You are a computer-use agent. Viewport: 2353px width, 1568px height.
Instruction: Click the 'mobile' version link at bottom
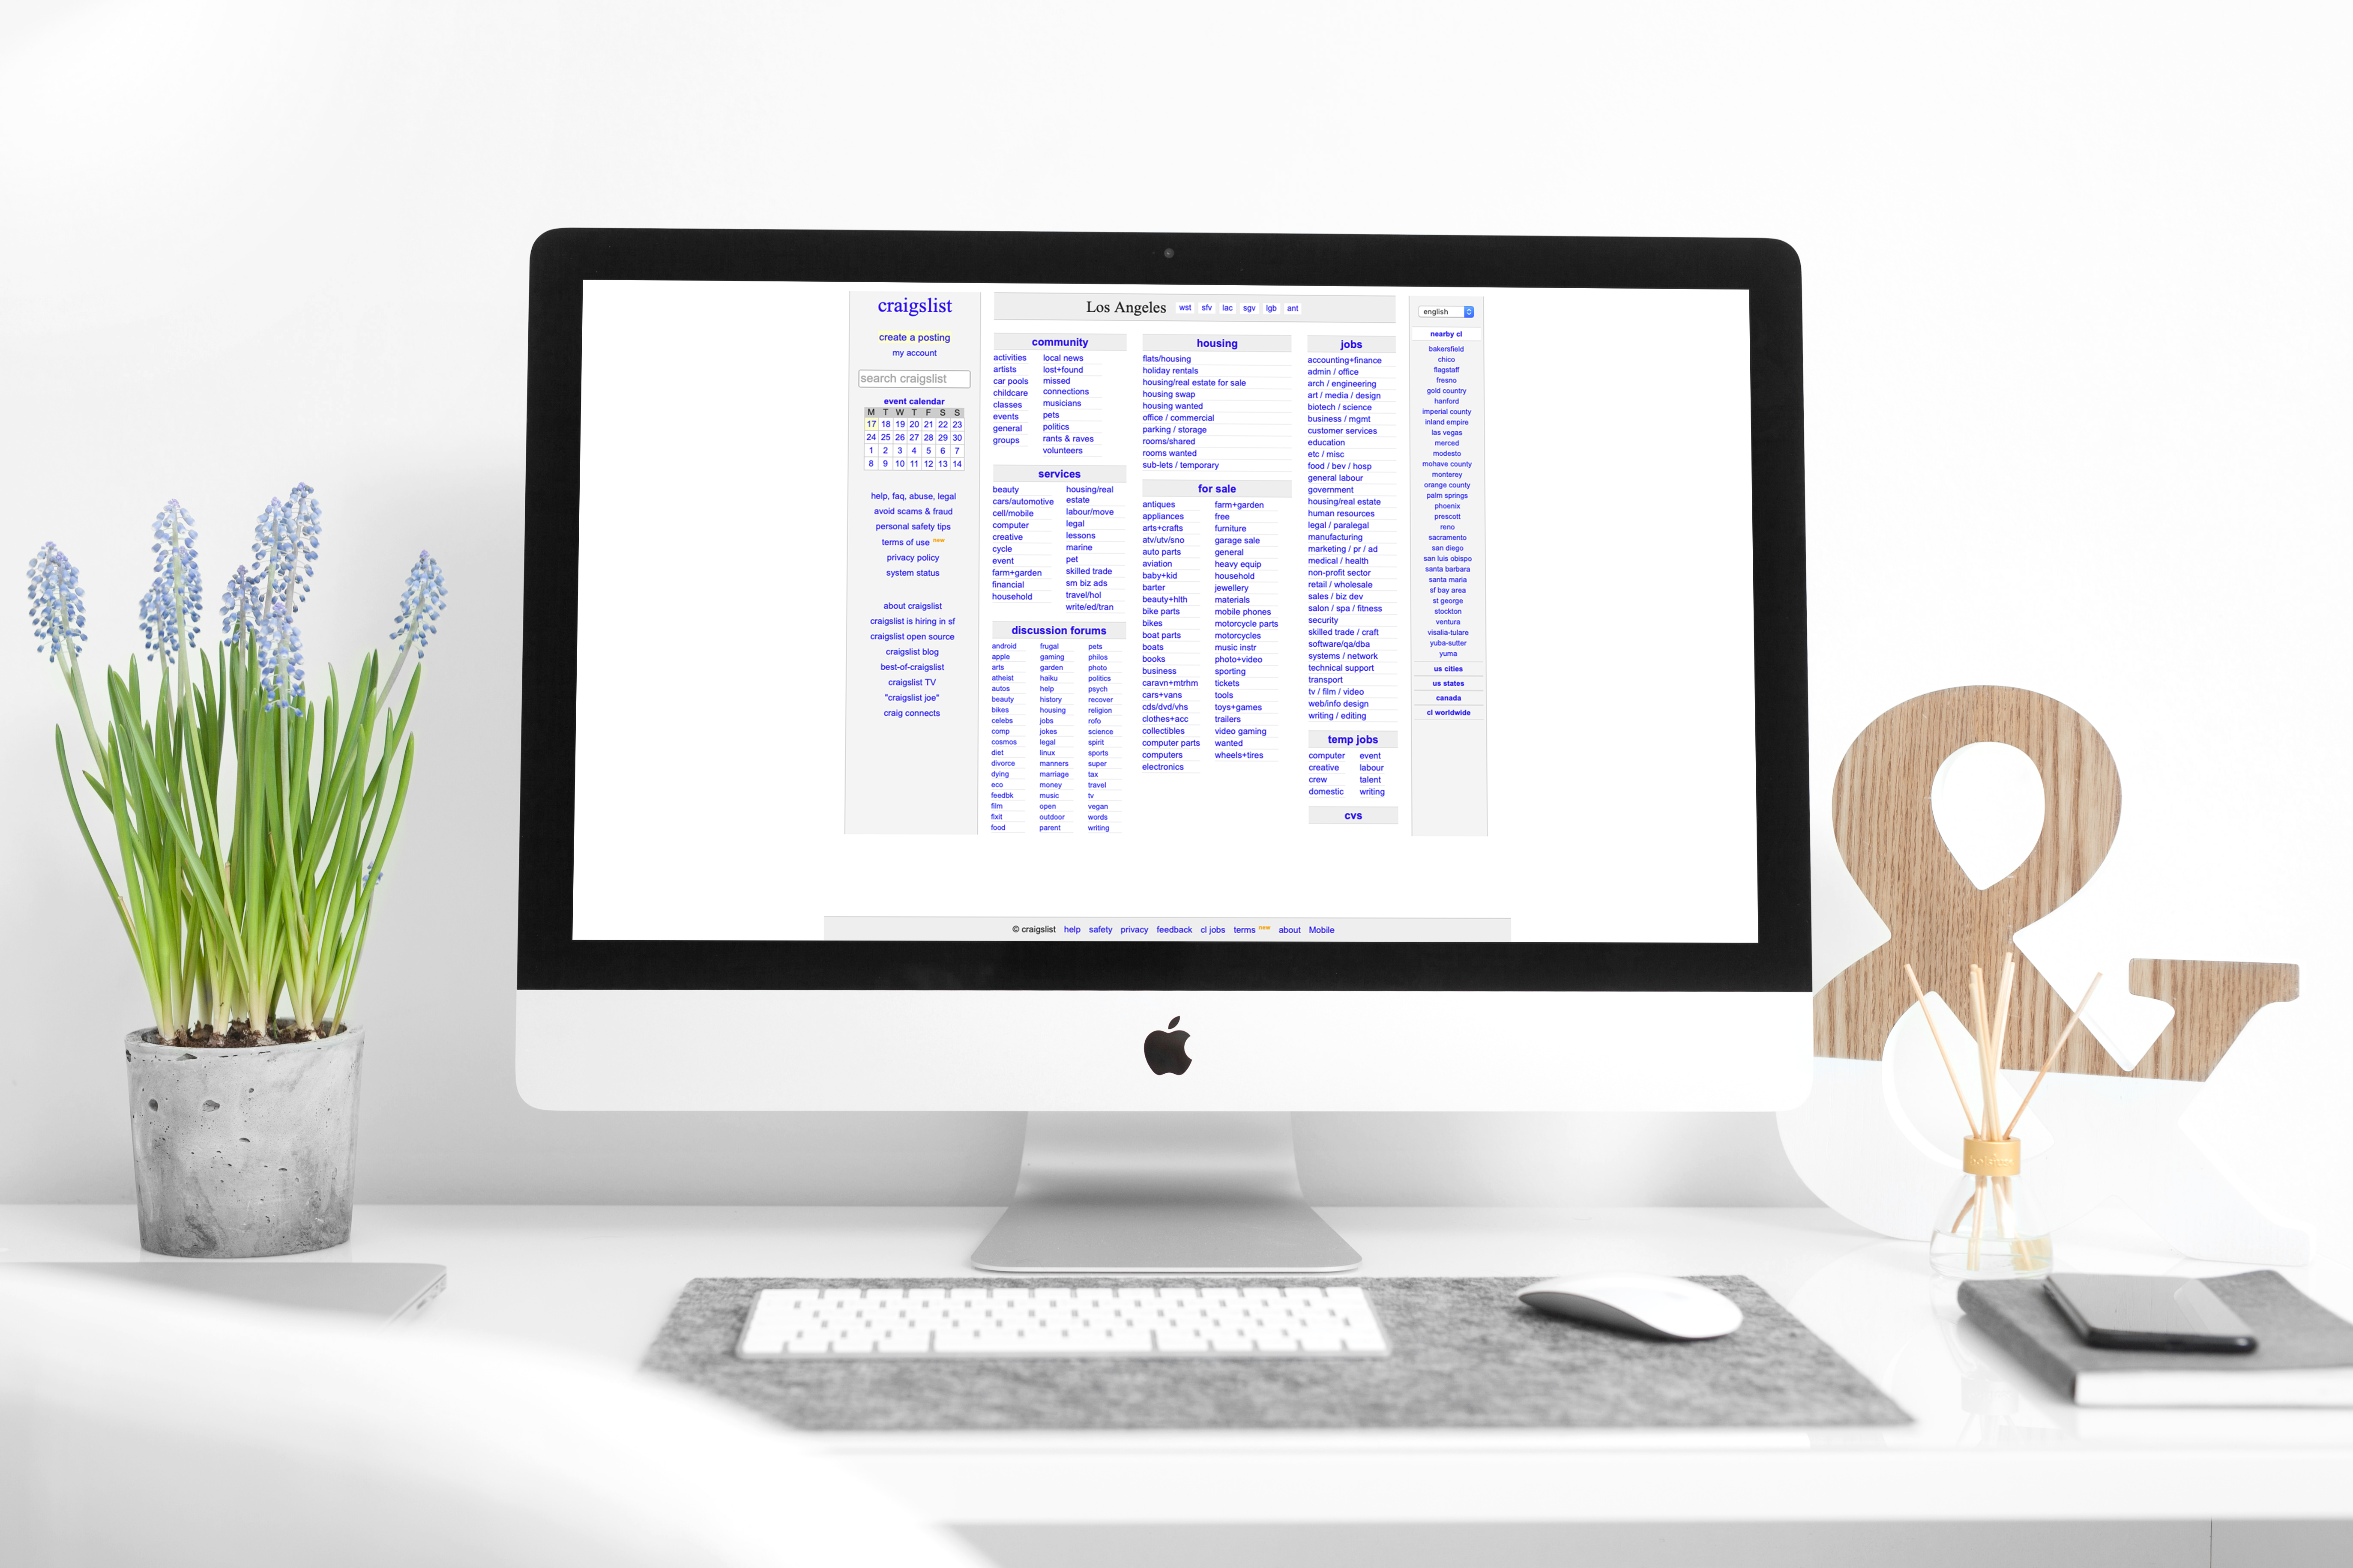coord(1322,928)
